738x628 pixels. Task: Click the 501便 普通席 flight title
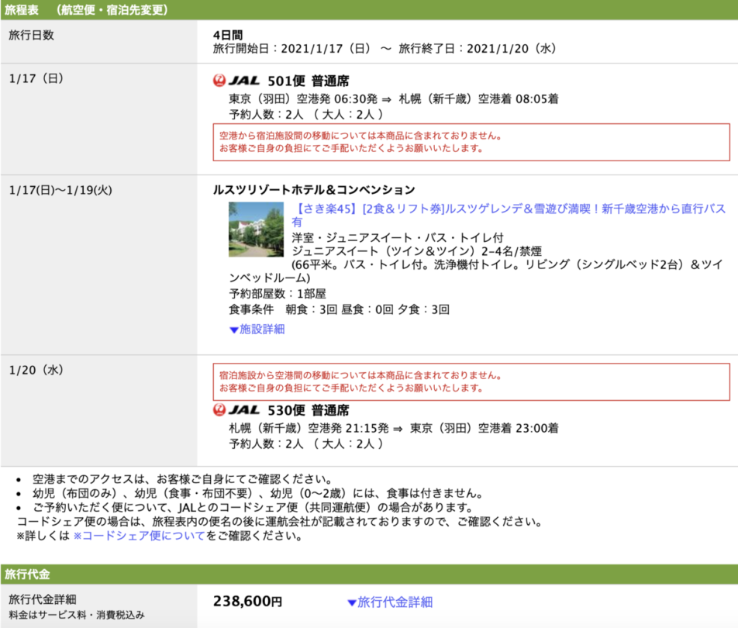(309, 81)
